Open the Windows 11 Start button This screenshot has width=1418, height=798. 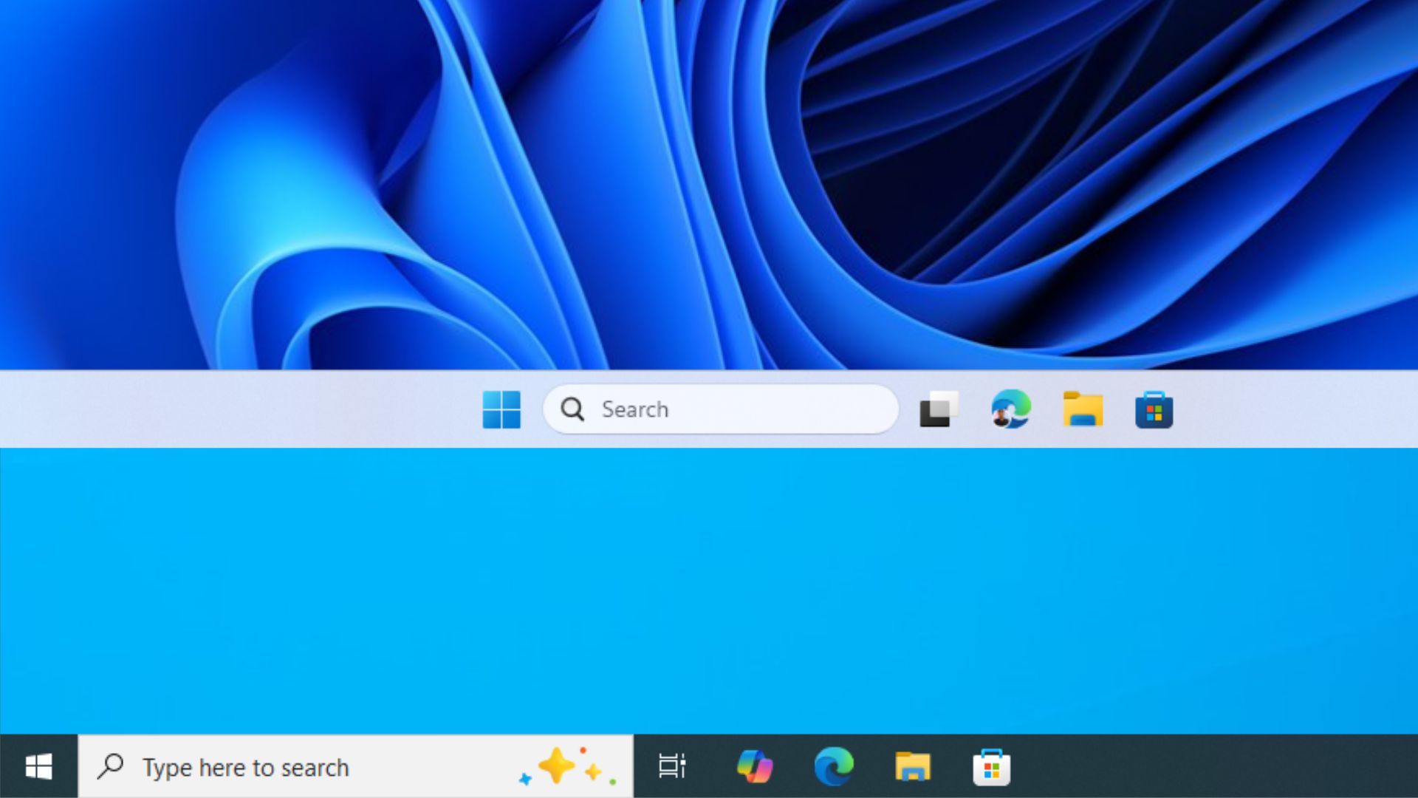tap(501, 409)
